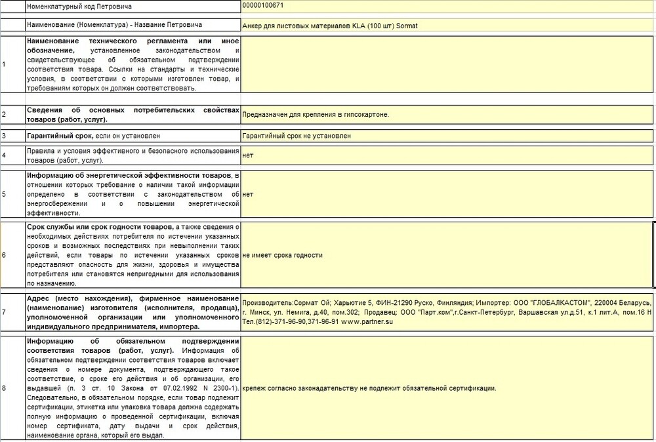656x442 pixels.
Task: Click the 'Наименование (Номенклатура) - Название Петровича' cell
Action: tap(133, 26)
